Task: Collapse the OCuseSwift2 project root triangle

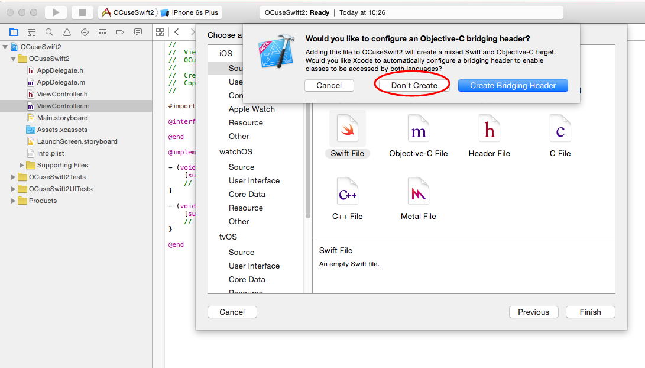Action: coord(5,47)
